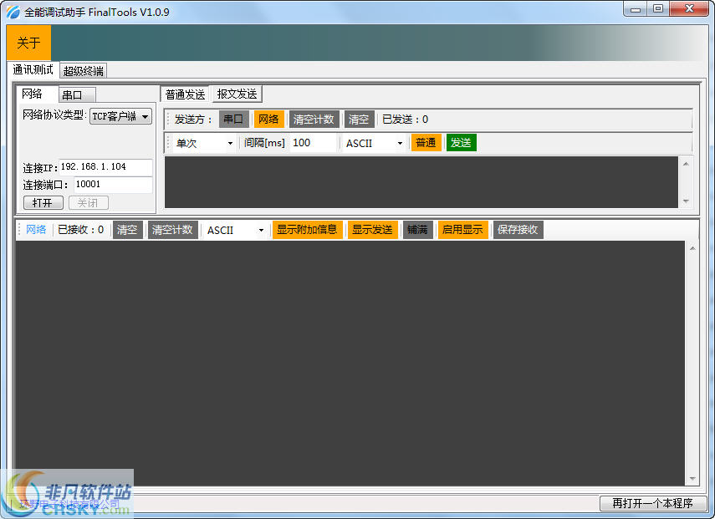Screen dimensions: 715x519
Task: Switch to the 通讯测试 tab
Action: coord(33,69)
